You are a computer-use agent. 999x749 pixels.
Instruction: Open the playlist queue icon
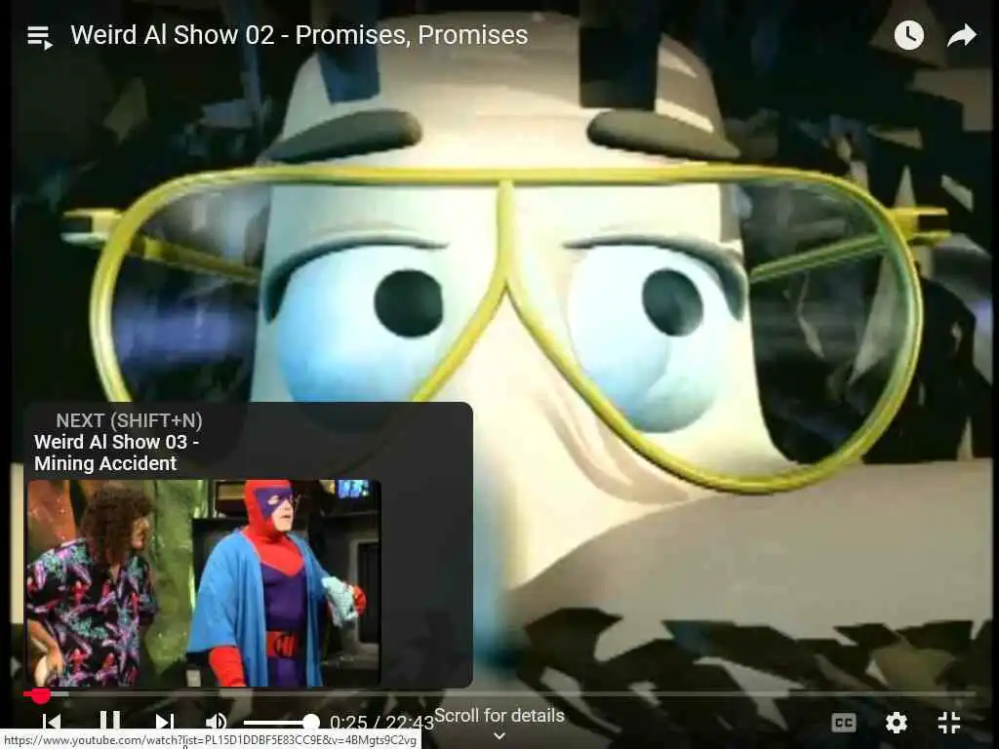click(x=39, y=36)
